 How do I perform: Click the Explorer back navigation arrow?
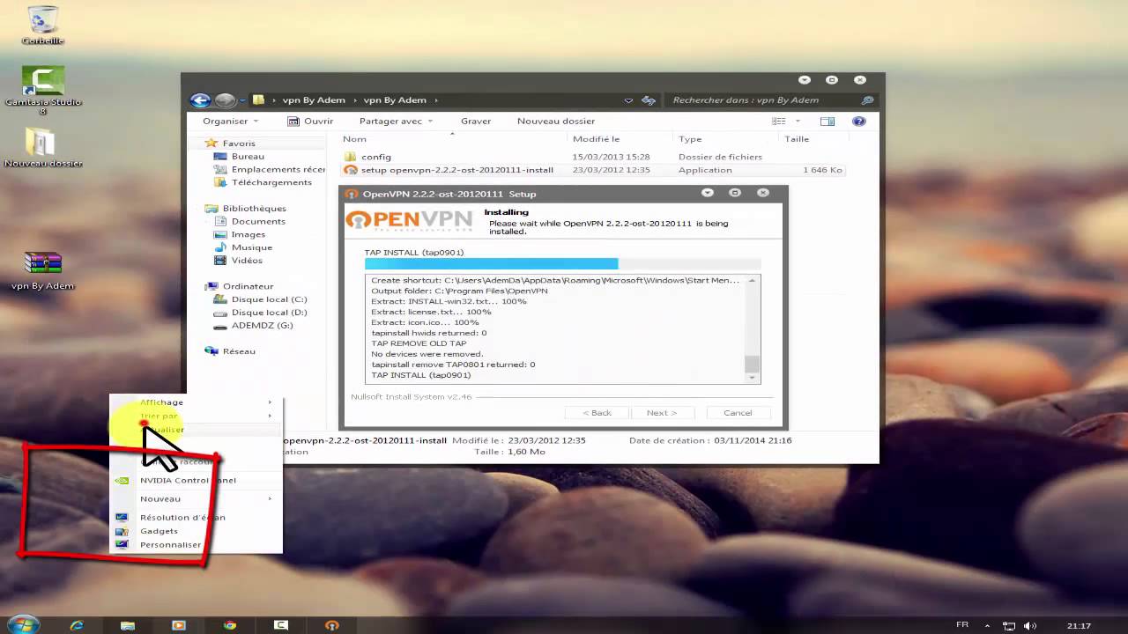pos(200,100)
